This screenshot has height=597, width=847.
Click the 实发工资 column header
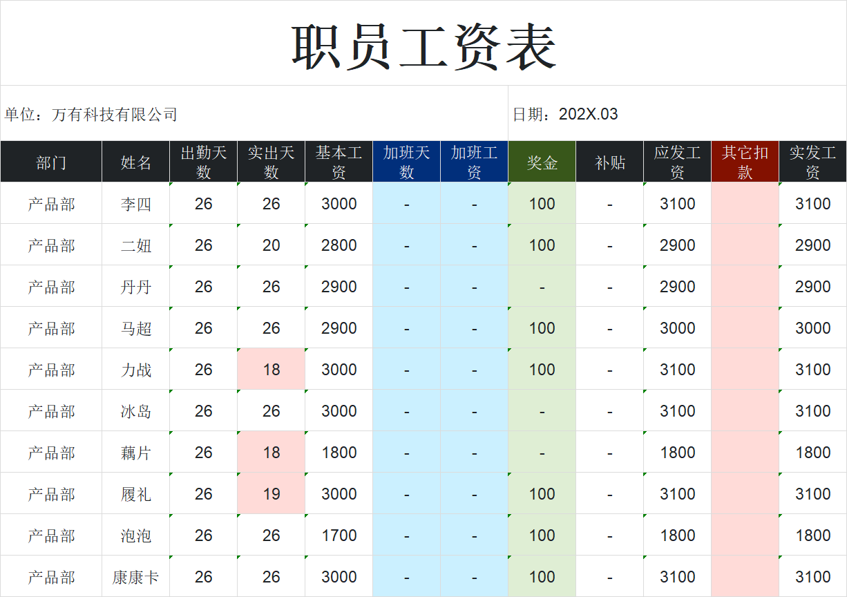tap(812, 162)
